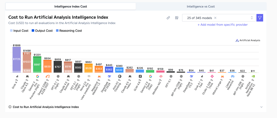Click the up-down arrows in the model selector
277x118 pixels.
[x=252, y=18]
